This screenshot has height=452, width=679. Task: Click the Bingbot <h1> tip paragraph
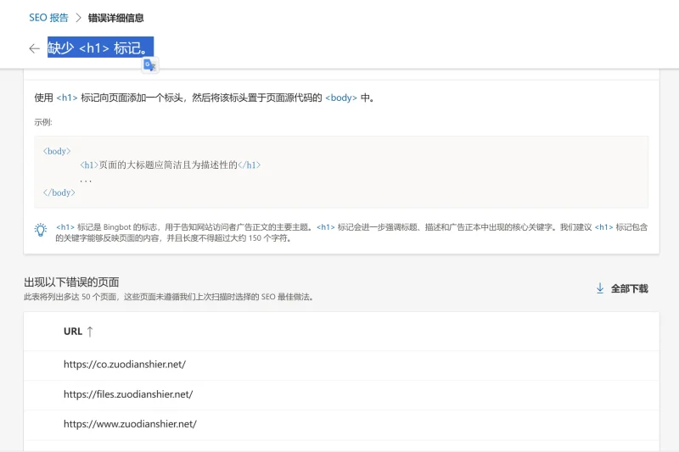[351, 232]
